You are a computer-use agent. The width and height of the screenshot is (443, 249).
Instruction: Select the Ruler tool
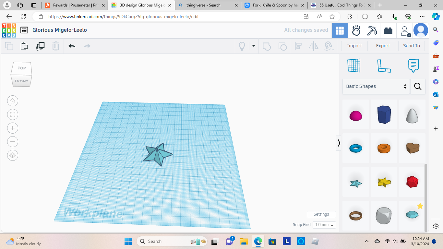click(x=384, y=65)
